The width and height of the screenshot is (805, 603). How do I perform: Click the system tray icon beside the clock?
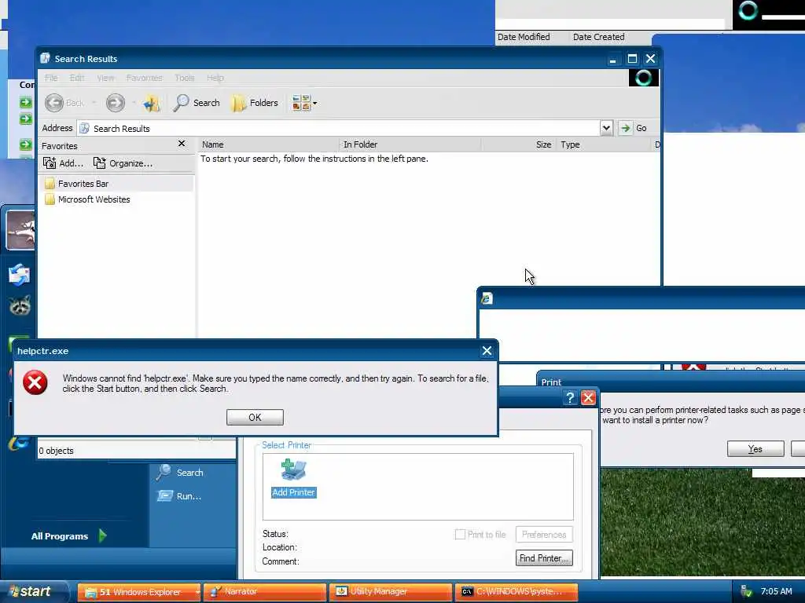[746, 592]
